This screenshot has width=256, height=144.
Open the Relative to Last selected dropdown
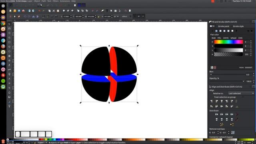pyautogui.click(x=241, y=93)
